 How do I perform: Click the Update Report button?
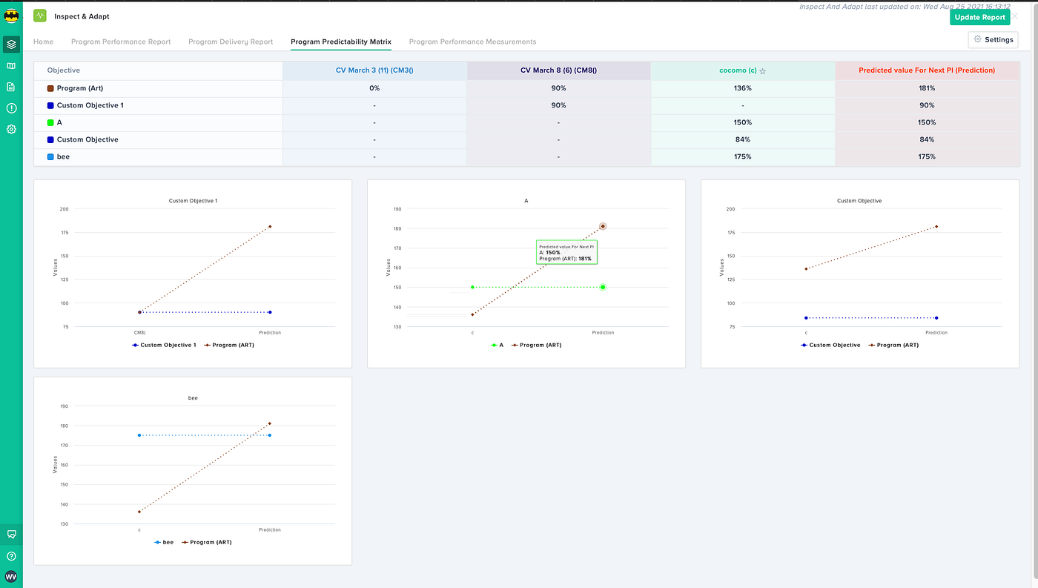click(x=979, y=16)
